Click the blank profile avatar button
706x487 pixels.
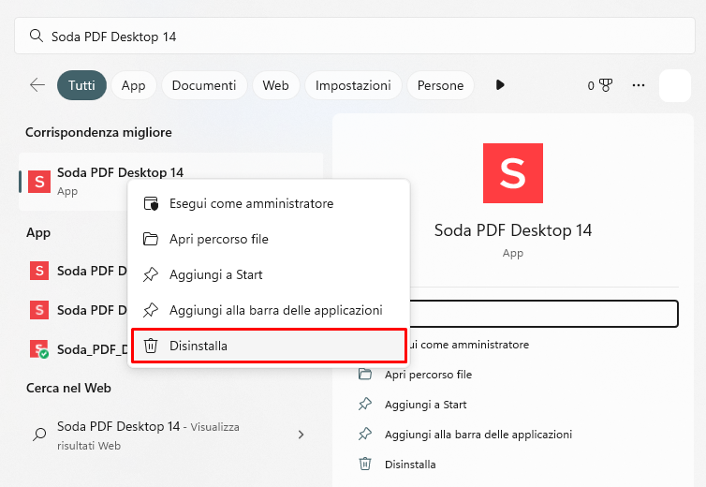click(675, 85)
